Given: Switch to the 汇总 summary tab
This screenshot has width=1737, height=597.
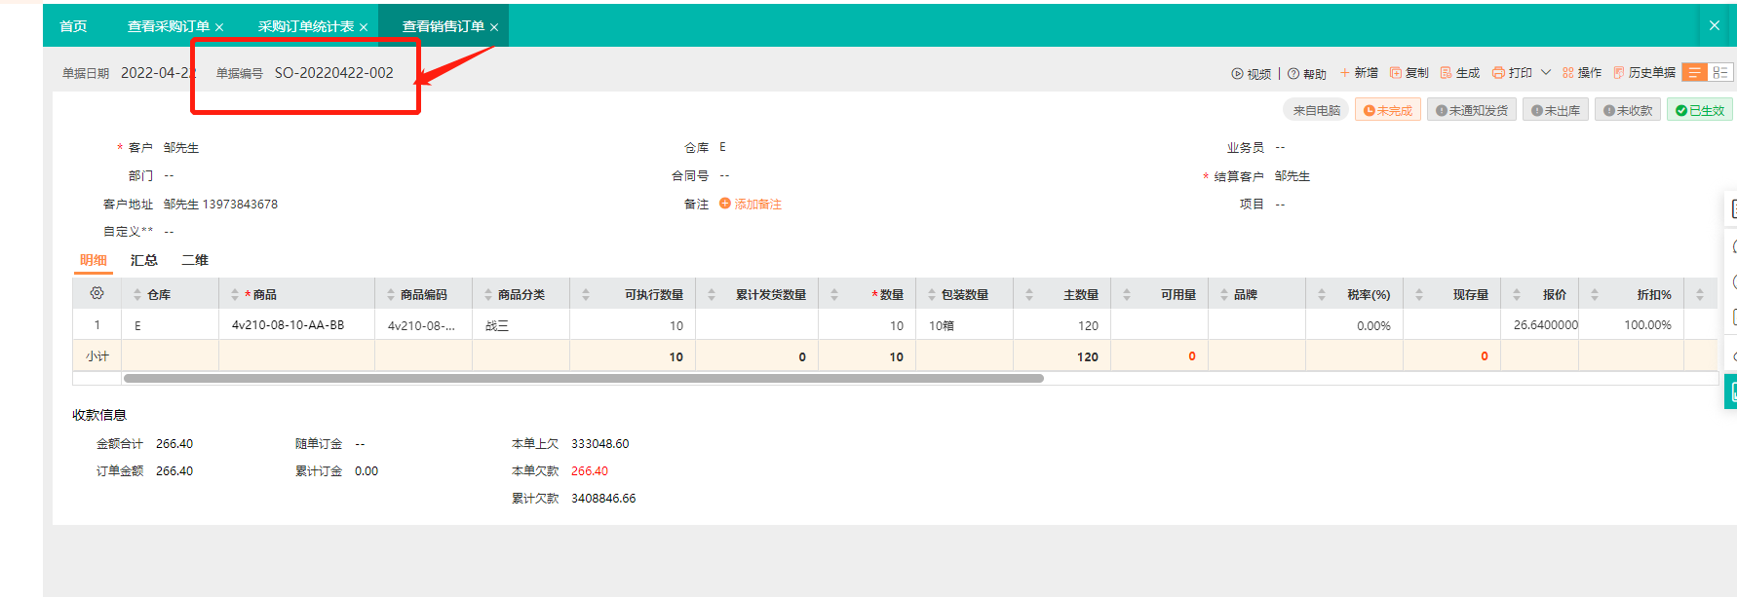Looking at the screenshot, I should [144, 260].
